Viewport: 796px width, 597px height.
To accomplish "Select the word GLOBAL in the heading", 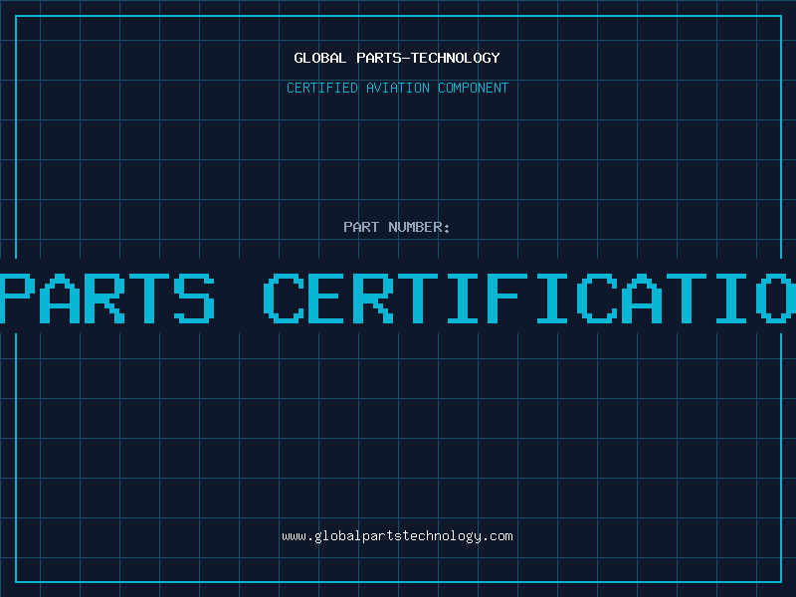I will pos(319,58).
